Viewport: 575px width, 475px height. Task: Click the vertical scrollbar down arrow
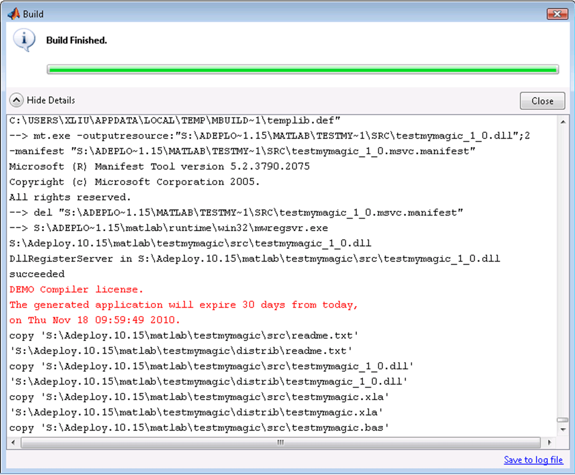pos(563,429)
